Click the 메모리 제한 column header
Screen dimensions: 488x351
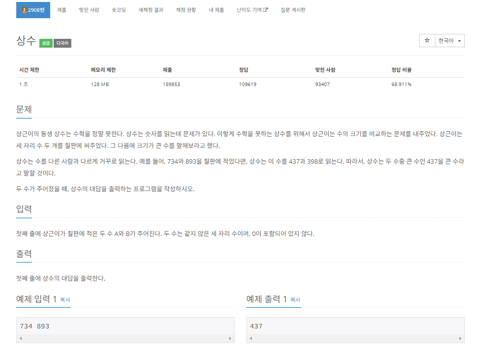tap(103, 70)
